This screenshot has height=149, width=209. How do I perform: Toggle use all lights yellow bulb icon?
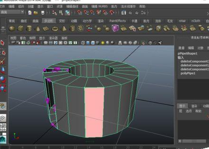pyautogui.click(x=102, y=43)
